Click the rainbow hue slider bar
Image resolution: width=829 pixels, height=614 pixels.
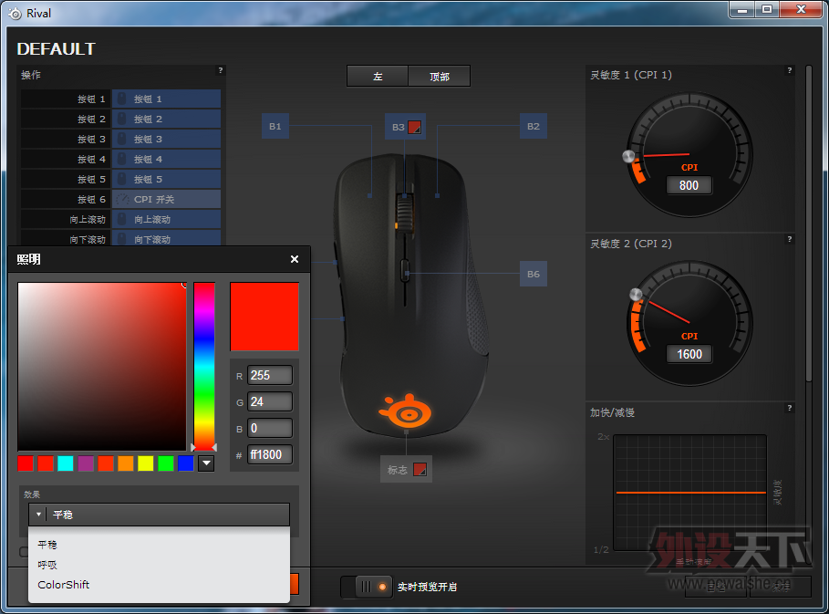point(204,366)
